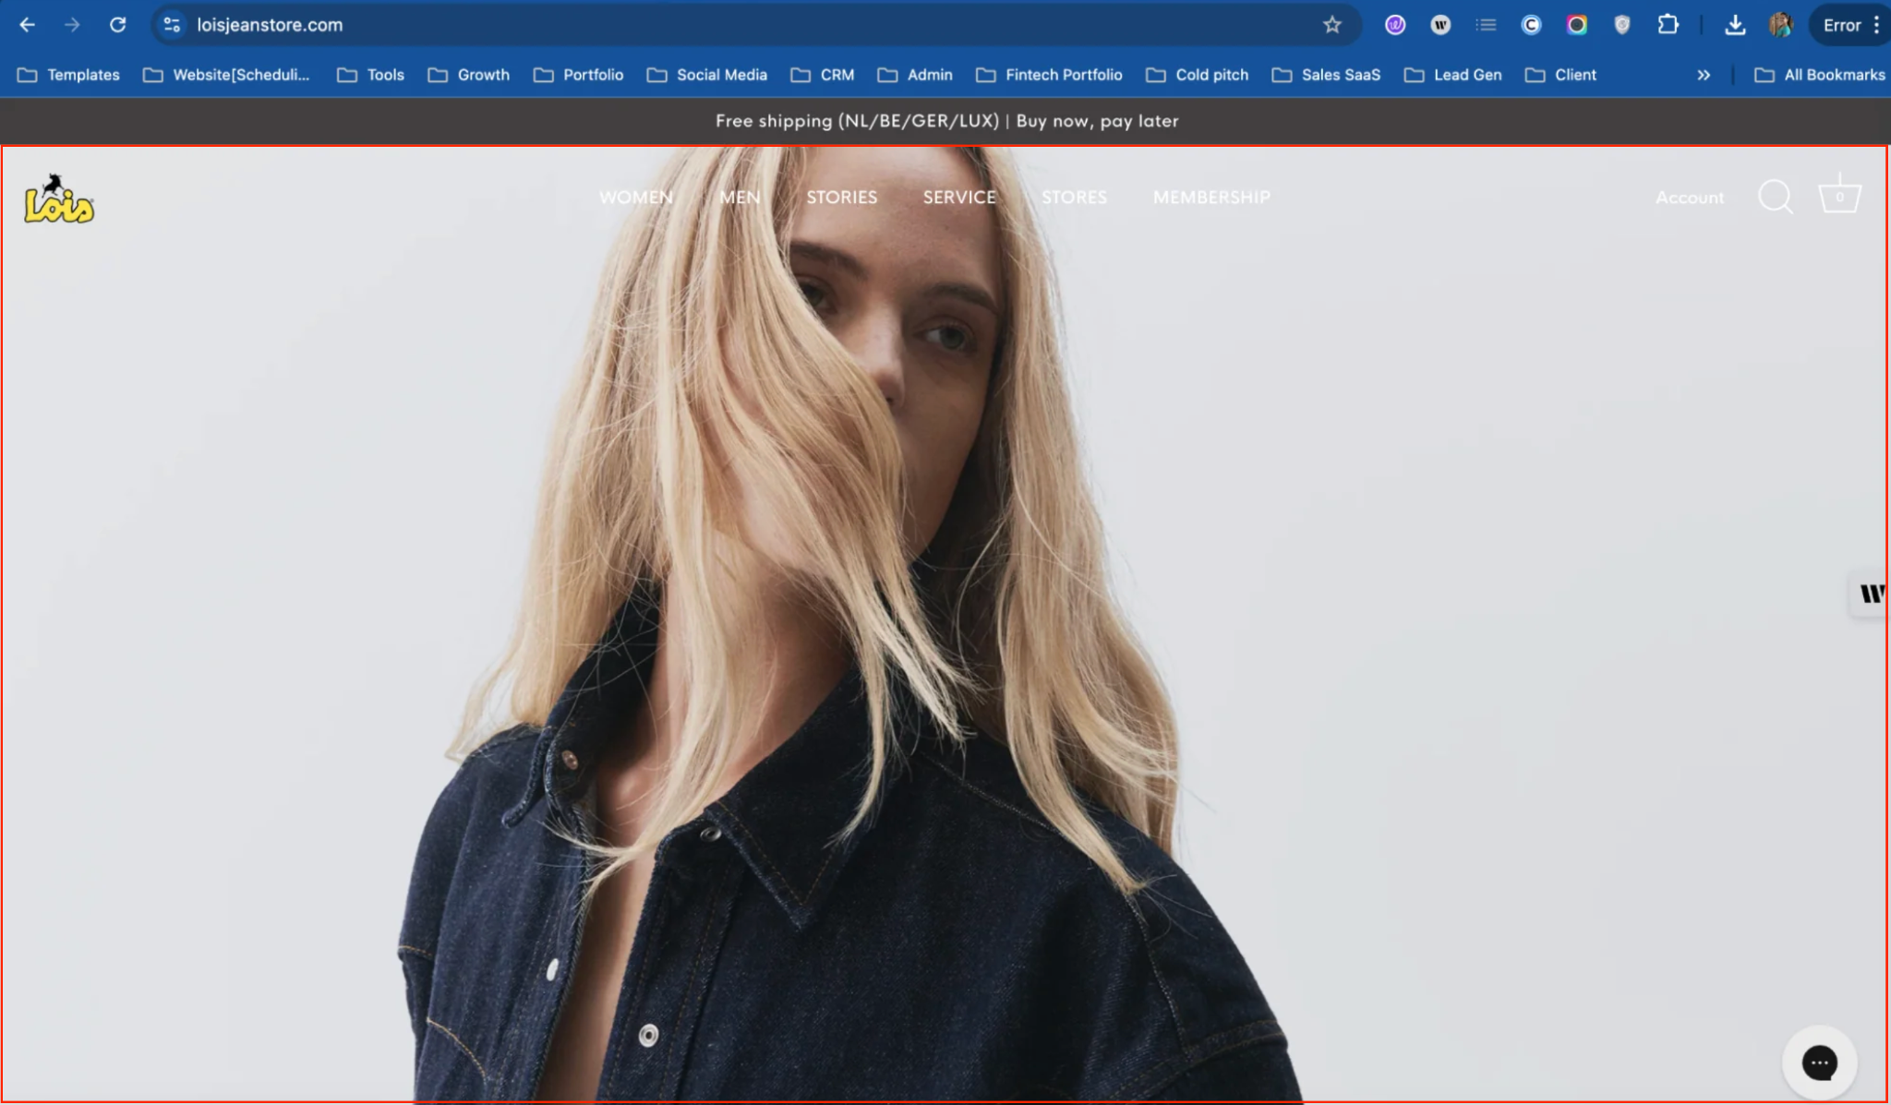Open the WOMEN menu
The height and width of the screenshot is (1105, 1891).
(x=635, y=198)
